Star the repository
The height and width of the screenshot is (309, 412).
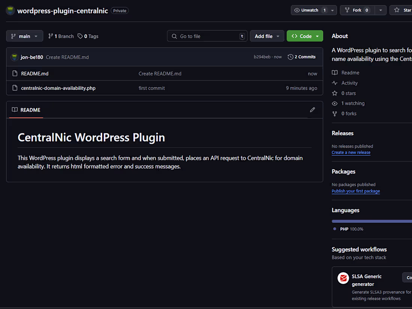point(405,10)
